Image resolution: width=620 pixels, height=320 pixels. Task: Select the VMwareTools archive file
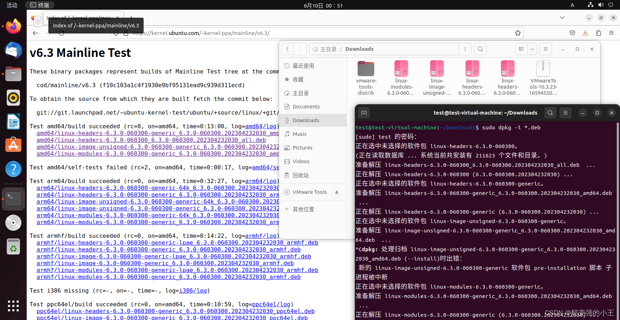tap(543, 78)
